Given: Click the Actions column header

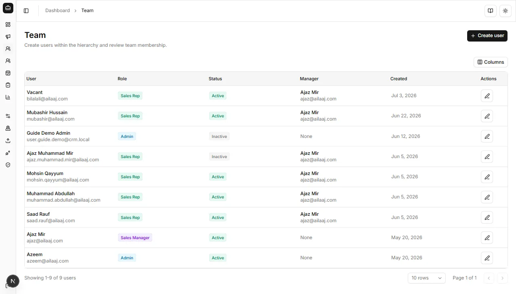Looking at the screenshot, I should [x=489, y=79].
